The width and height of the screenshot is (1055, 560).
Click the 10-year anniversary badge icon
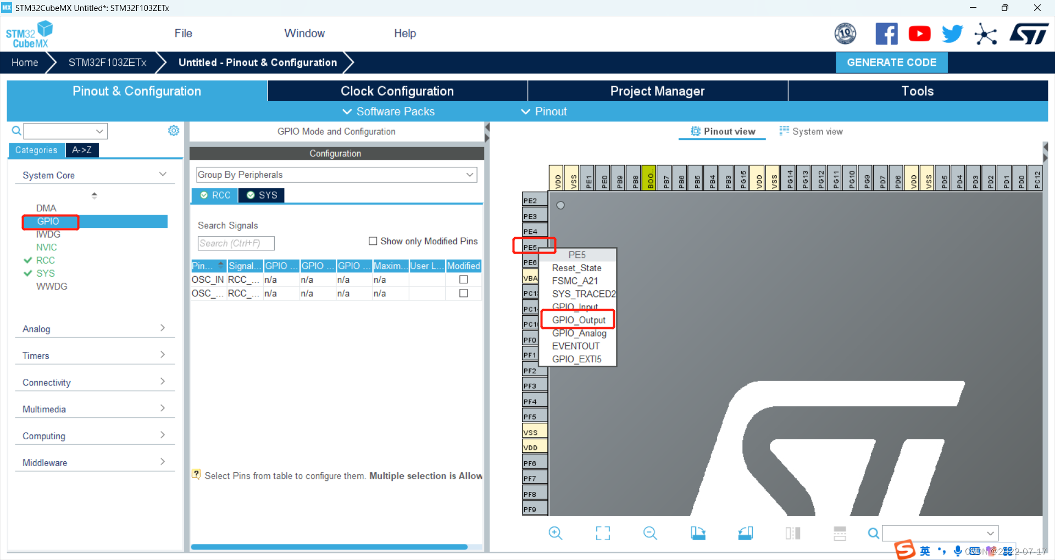coord(845,34)
